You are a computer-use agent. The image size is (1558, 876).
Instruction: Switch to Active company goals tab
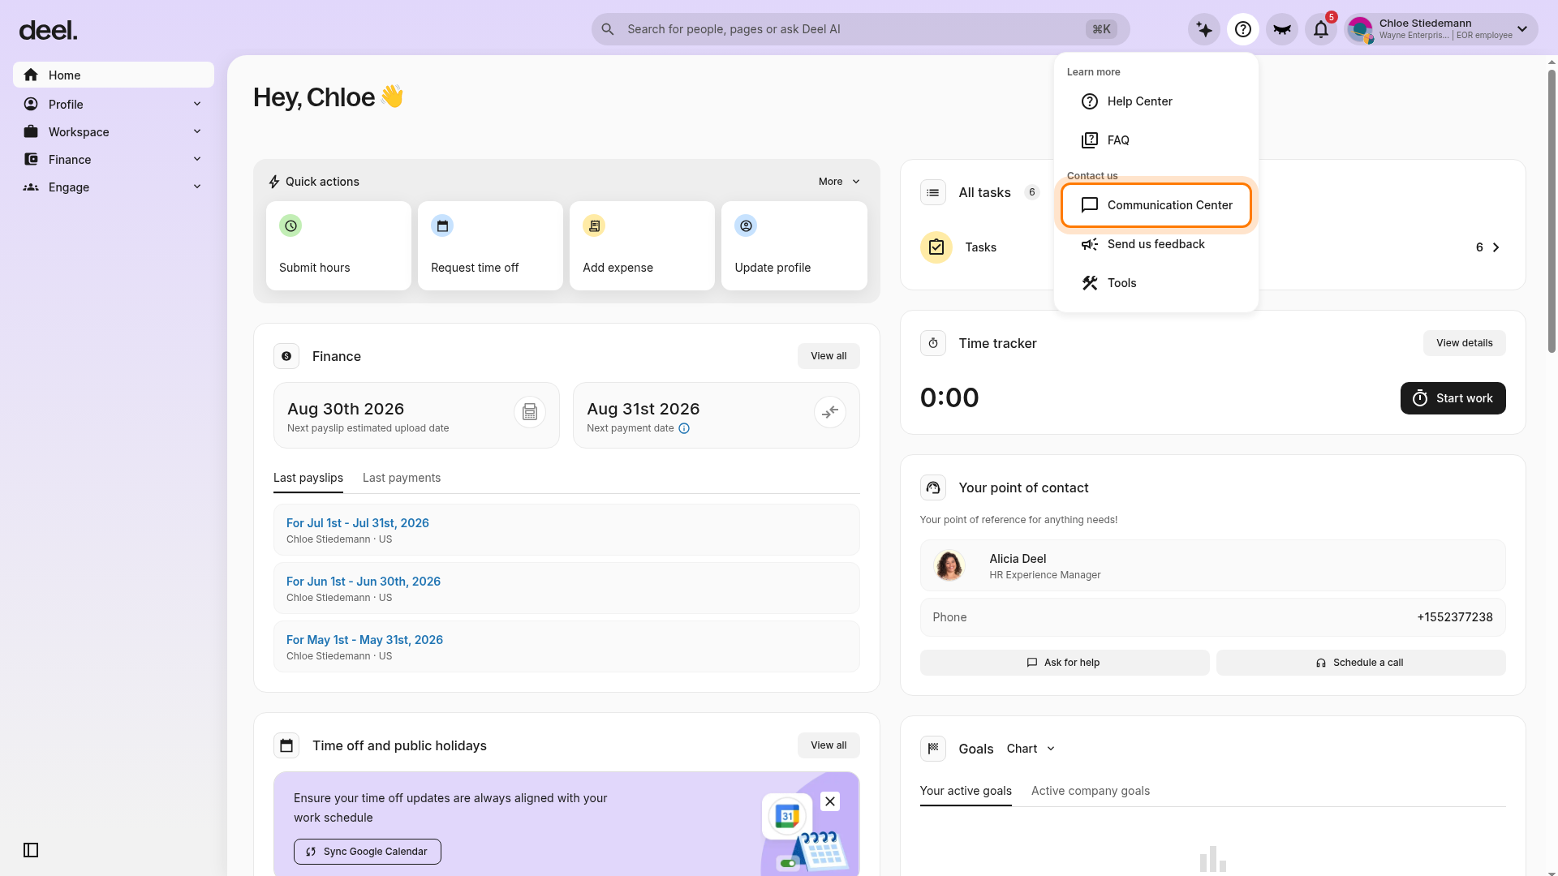pyautogui.click(x=1091, y=791)
